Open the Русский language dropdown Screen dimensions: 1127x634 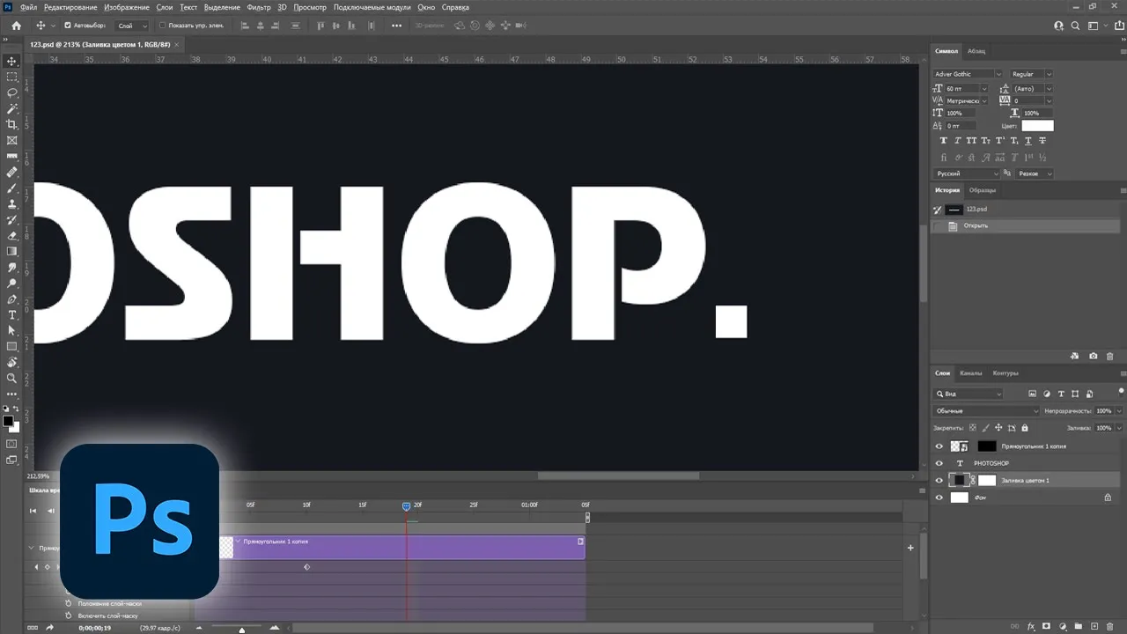[968, 173]
